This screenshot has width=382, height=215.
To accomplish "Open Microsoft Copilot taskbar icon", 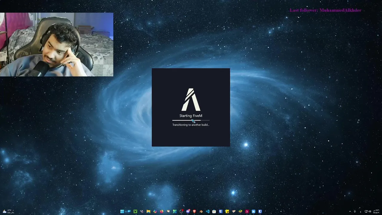I will tap(155, 211).
